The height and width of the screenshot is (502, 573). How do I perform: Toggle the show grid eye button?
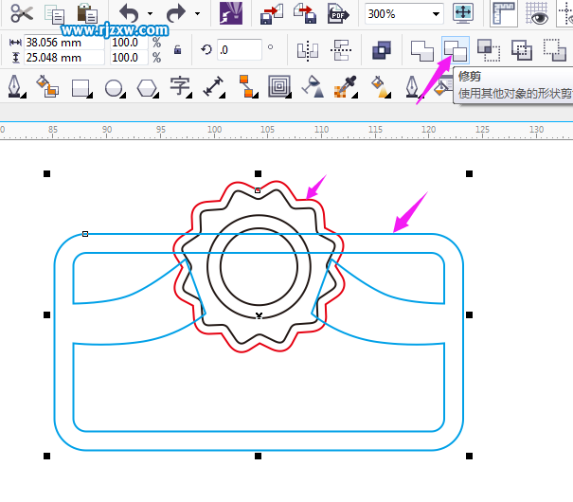coord(536,13)
